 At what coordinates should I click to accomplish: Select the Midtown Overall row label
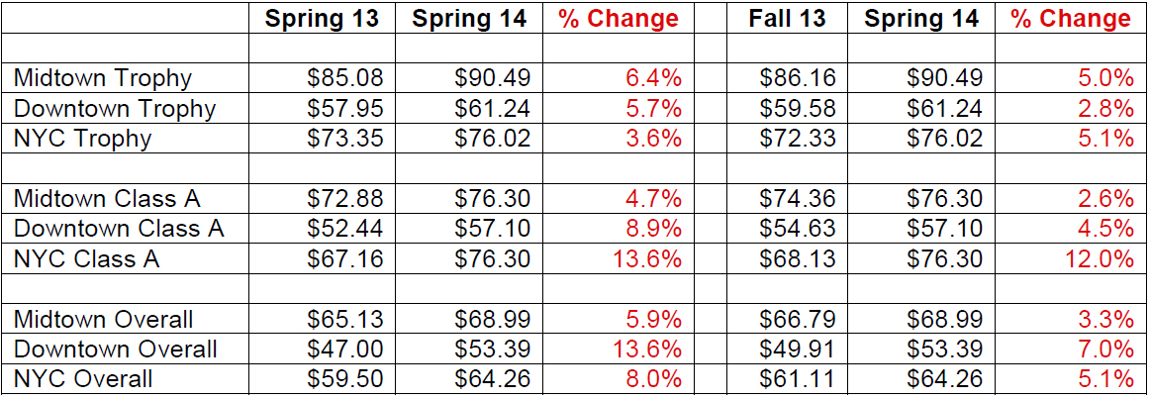pos(103,319)
